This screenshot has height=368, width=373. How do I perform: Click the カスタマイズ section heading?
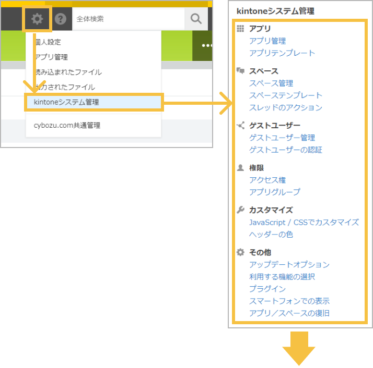coord(271,210)
